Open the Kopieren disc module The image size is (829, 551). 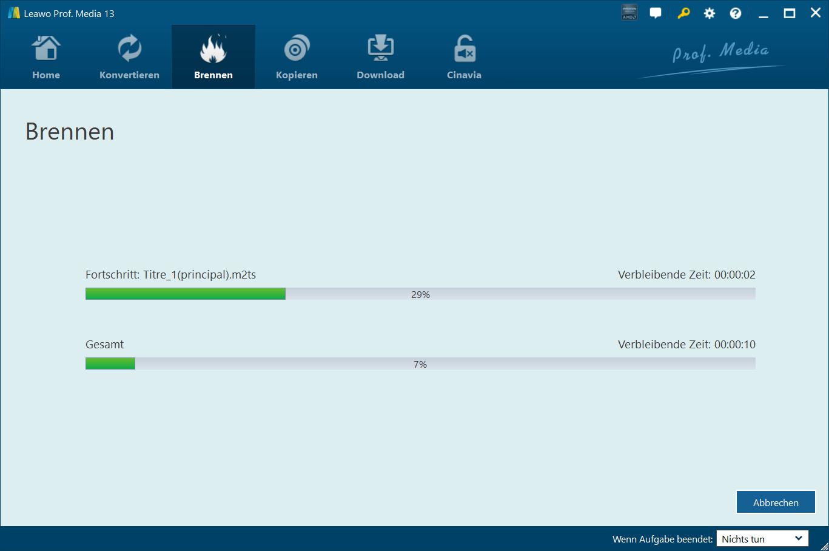tap(297, 57)
